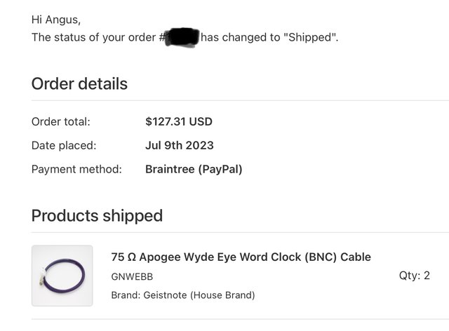Click the Hi Angus greeting line
The height and width of the screenshot is (331, 449).
(x=56, y=20)
